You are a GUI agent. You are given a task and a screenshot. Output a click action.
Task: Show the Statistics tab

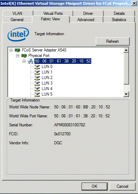tap(119, 20)
